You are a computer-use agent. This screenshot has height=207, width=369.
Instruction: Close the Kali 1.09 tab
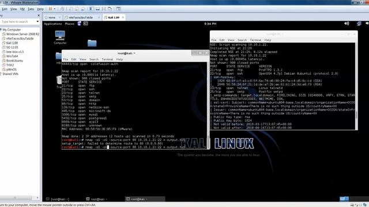click(x=123, y=17)
